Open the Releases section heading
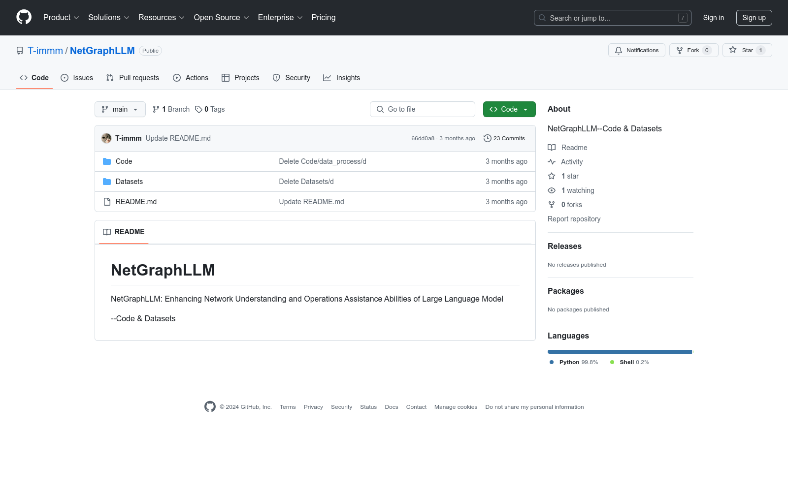Image resolution: width=788 pixels, height=492 pixels. [564, 246]
